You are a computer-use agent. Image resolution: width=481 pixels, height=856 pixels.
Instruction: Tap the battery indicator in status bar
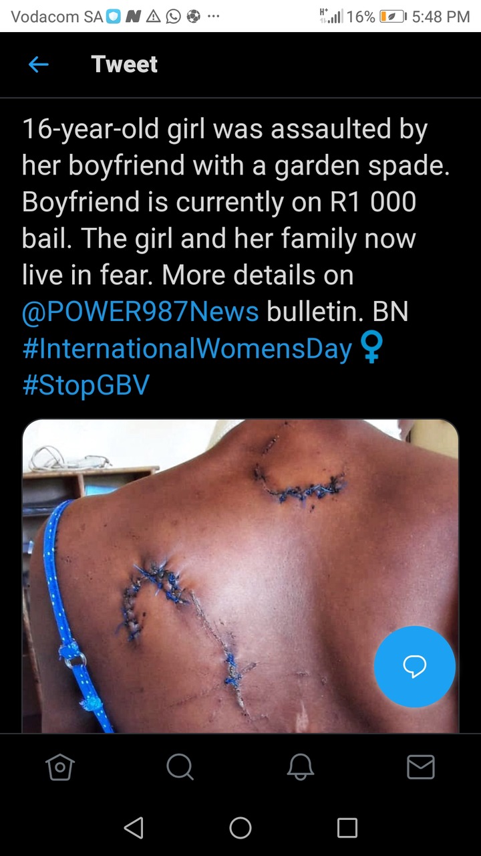pos(392,17)
